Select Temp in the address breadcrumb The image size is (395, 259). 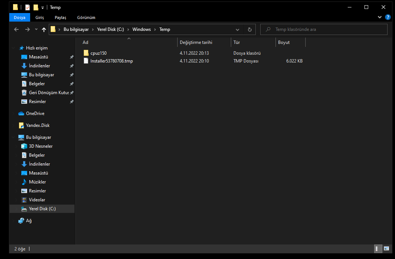coord(165,29)
